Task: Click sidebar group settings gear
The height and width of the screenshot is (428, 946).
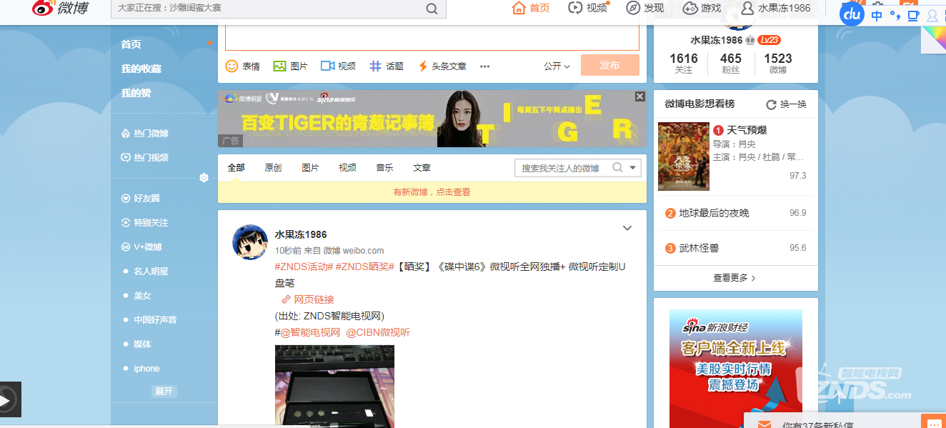Action: (x=204, y=178)
